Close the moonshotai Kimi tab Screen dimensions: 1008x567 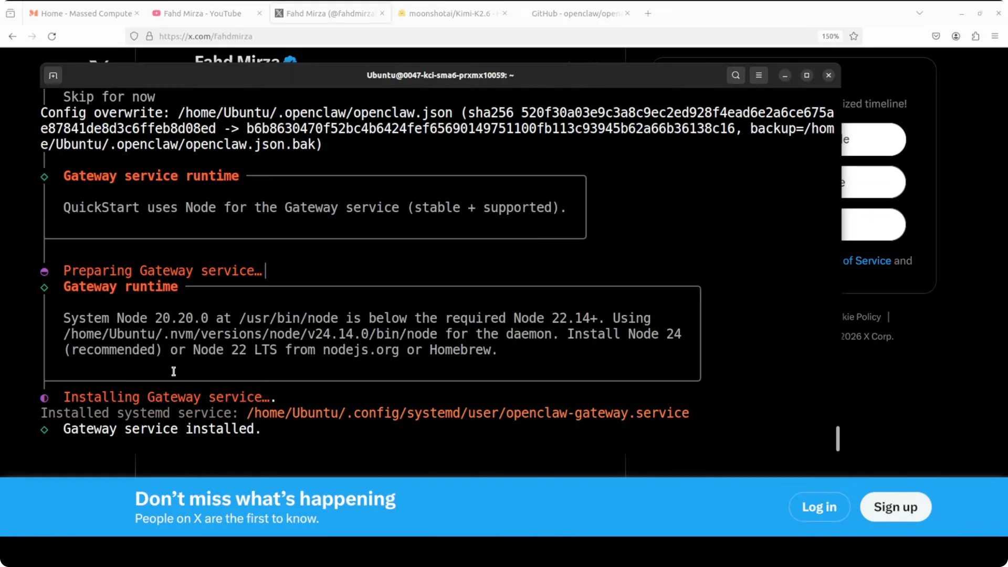click(505, 13)
